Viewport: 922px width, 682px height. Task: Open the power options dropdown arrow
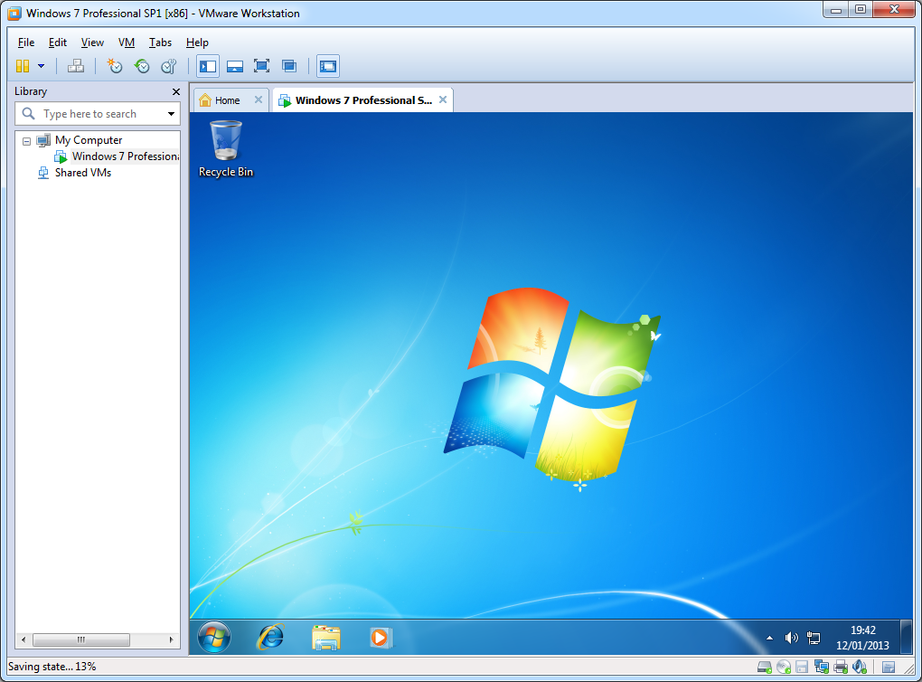point(41,66)
